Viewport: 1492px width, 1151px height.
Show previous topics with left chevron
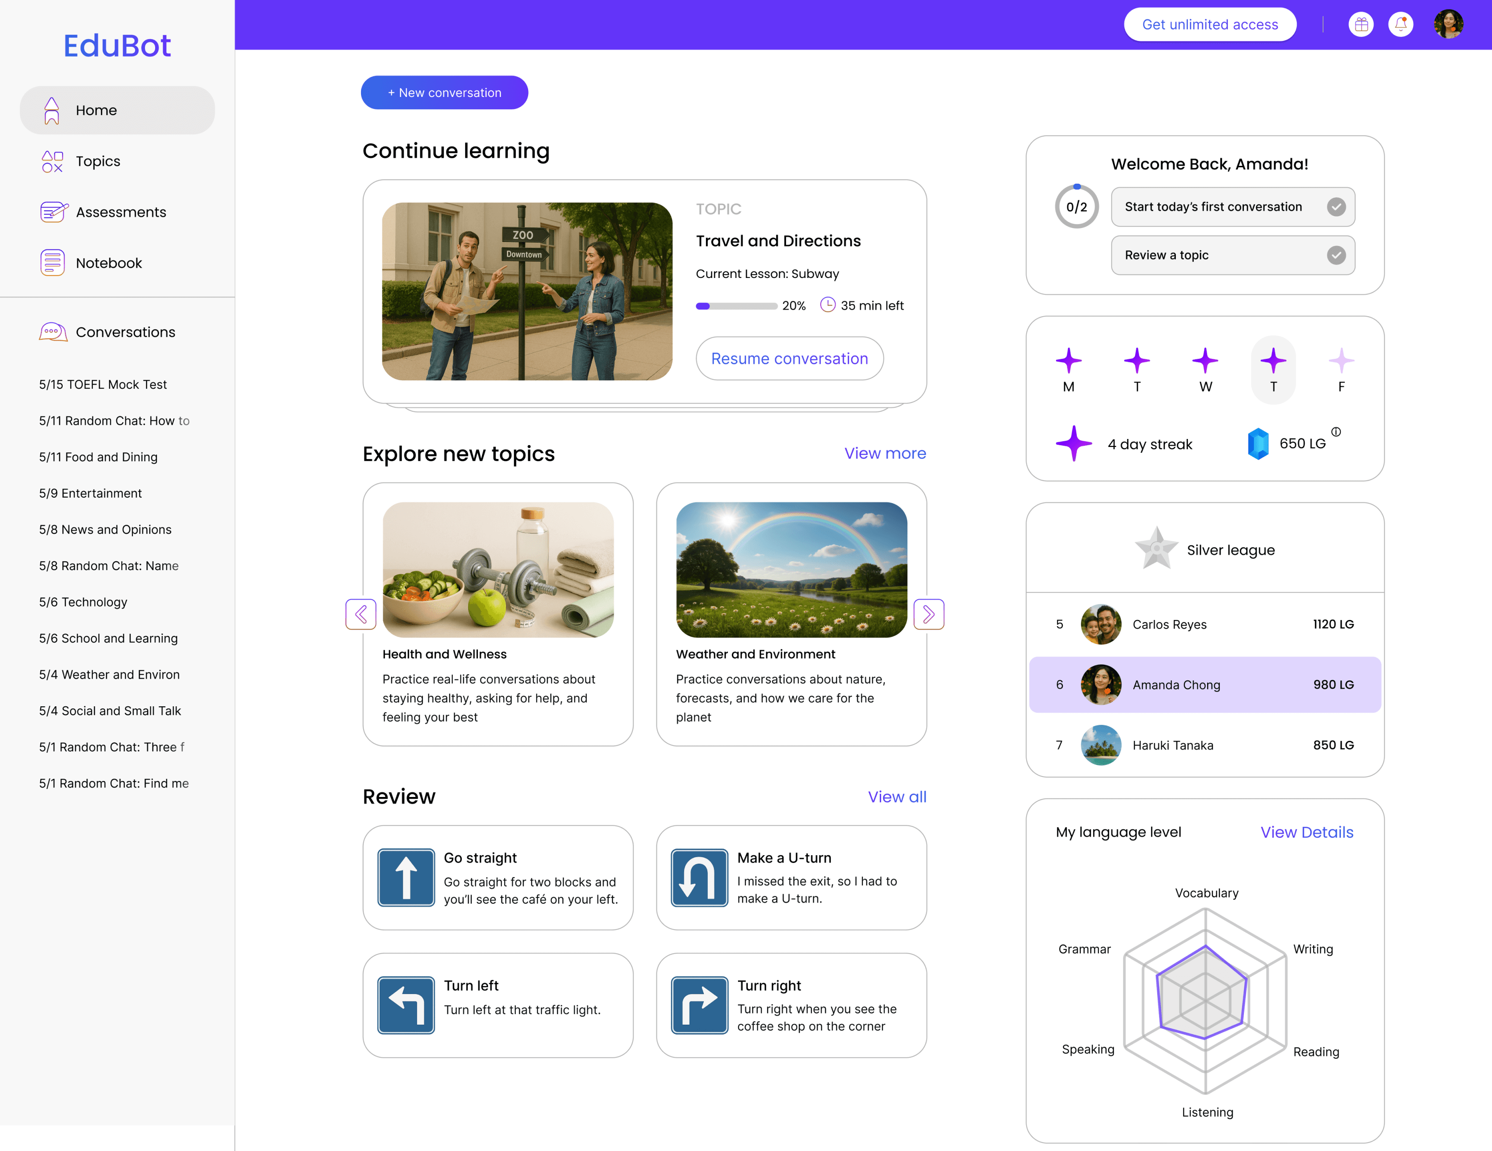tap(361, 614)
